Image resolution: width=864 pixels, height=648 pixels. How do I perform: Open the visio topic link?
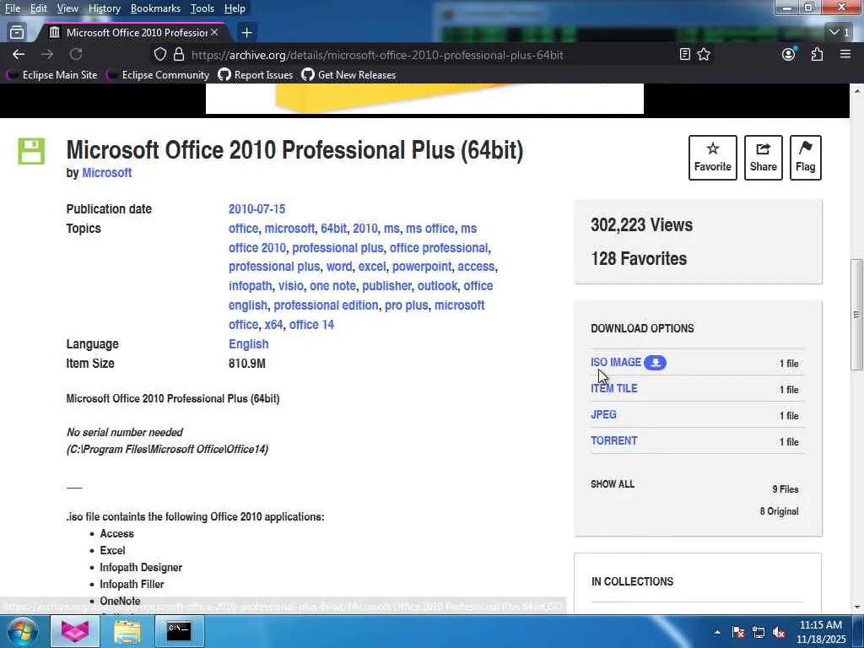[290, 286]
